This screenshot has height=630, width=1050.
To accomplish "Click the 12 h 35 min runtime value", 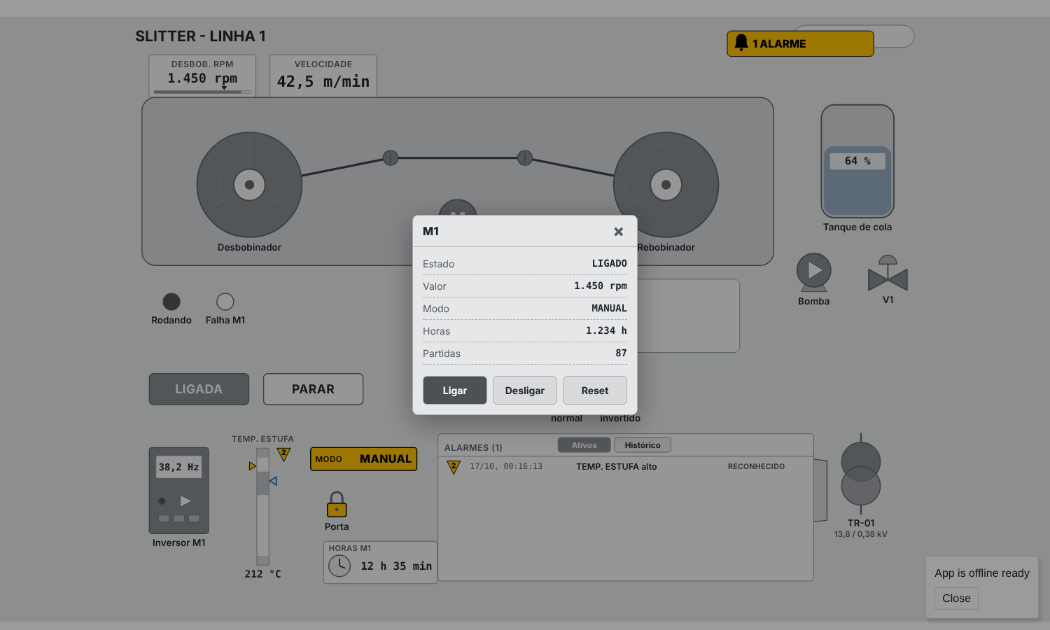I will click(396, 566).
